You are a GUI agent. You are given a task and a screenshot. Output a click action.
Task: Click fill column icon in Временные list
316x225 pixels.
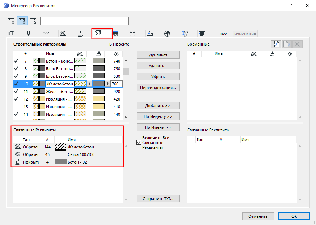click(x=254, y=54)
